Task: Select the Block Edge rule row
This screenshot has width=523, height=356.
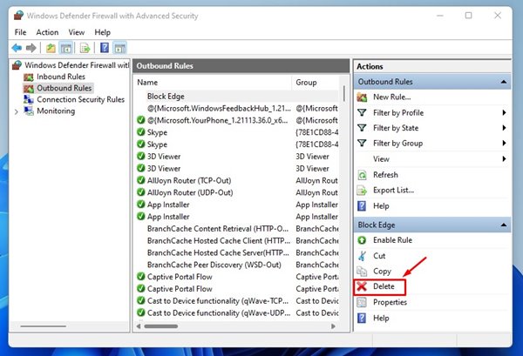Action: tap(237, 97)
